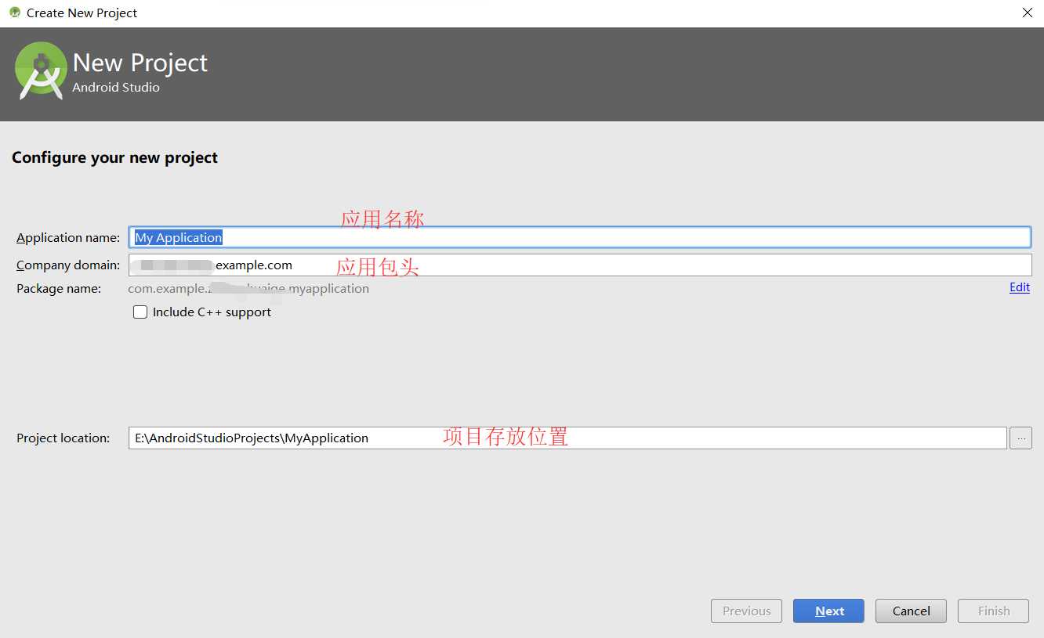Click the Edit link for package name
The height and width of the screenshot is (638, 1044).
(x=1020, y=287)
